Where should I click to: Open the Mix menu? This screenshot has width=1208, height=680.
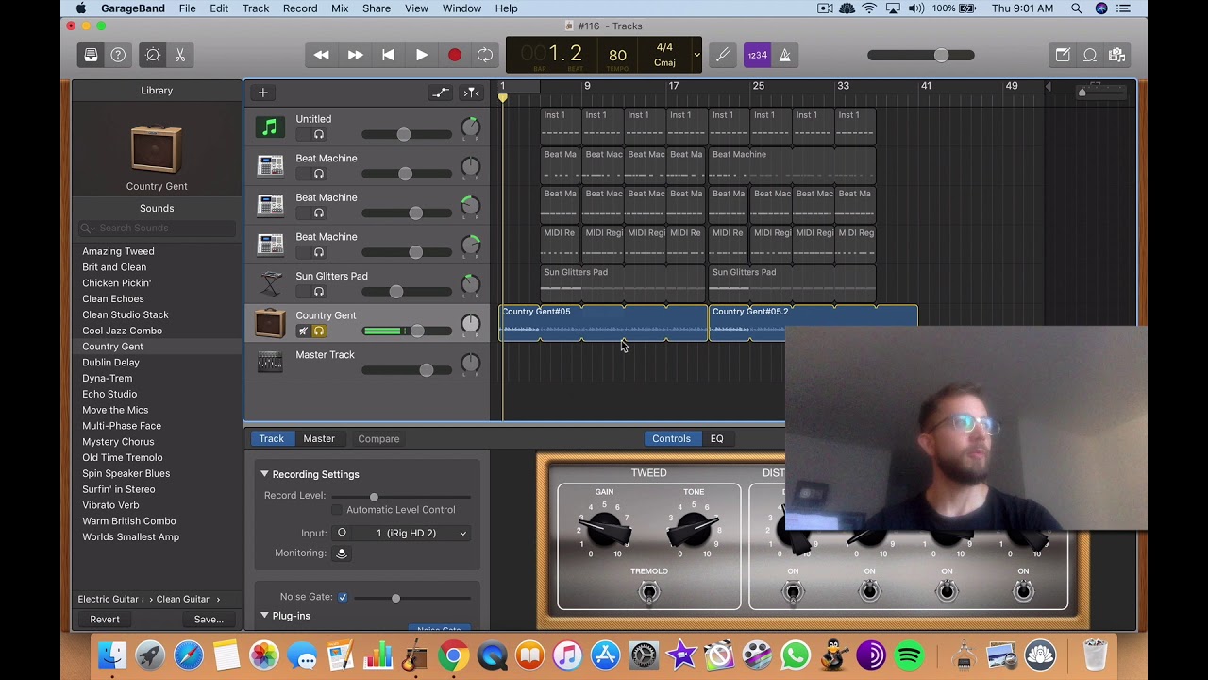340,8
